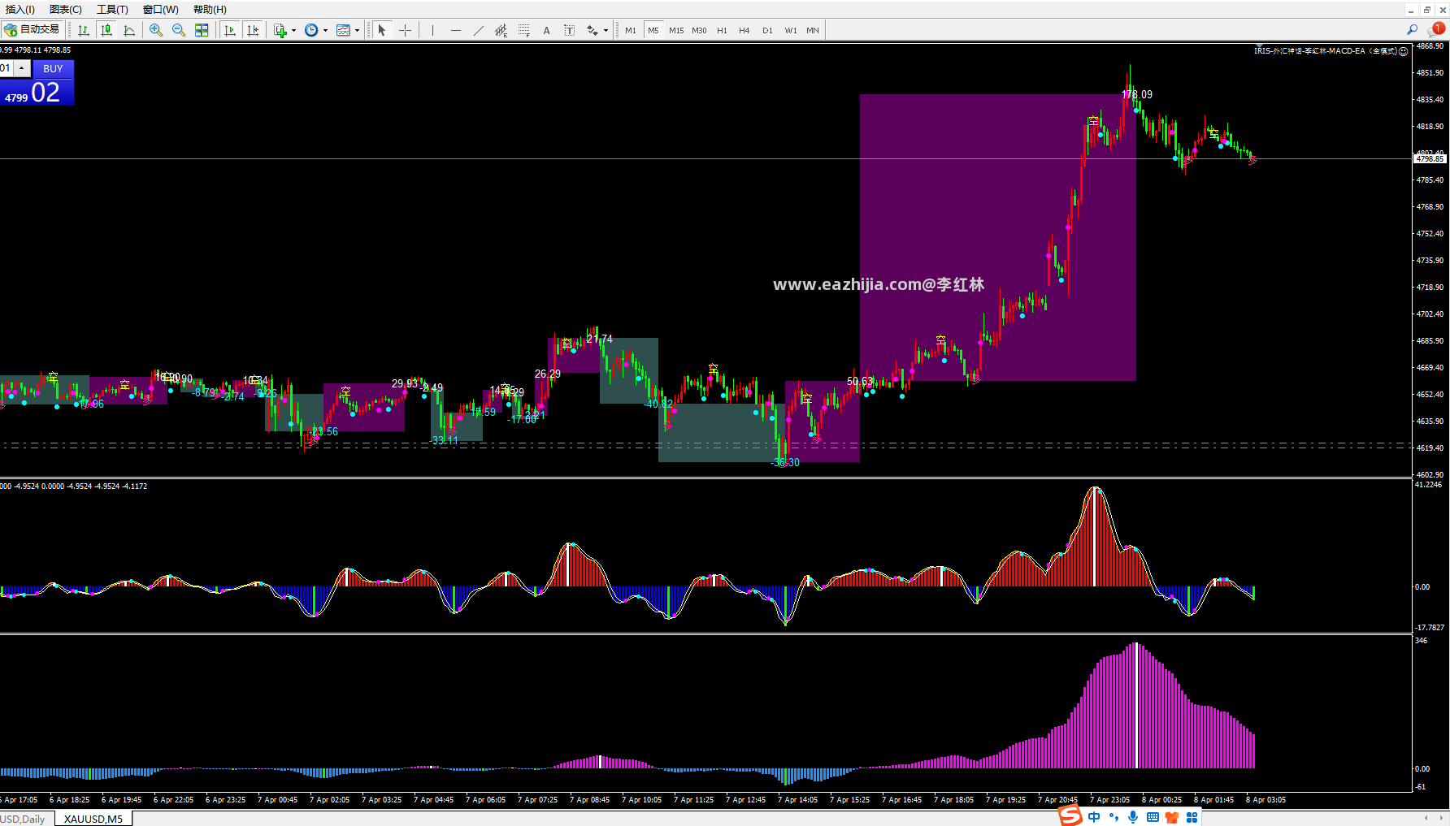Click the smiley face EA status icon
Screen dimensions: 1450x826
[1404, 51]
